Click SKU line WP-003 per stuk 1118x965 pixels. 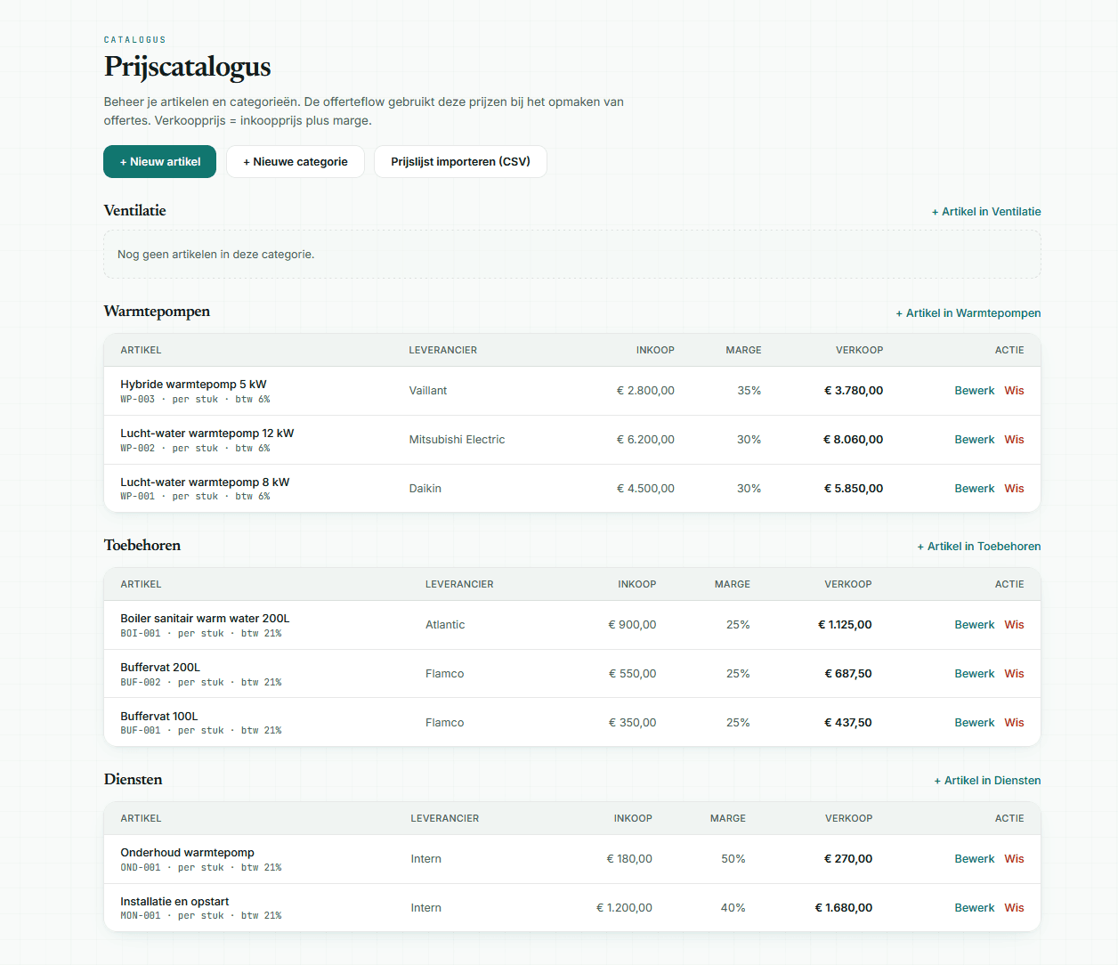[195, 400]
